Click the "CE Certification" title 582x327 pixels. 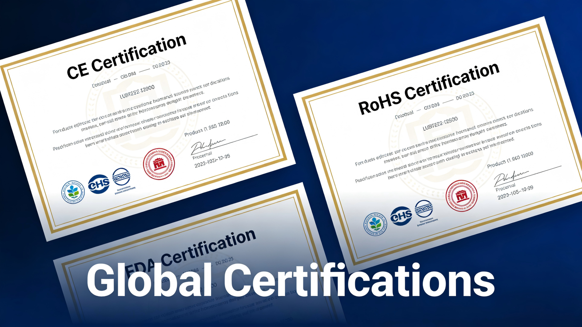point(126,57)
